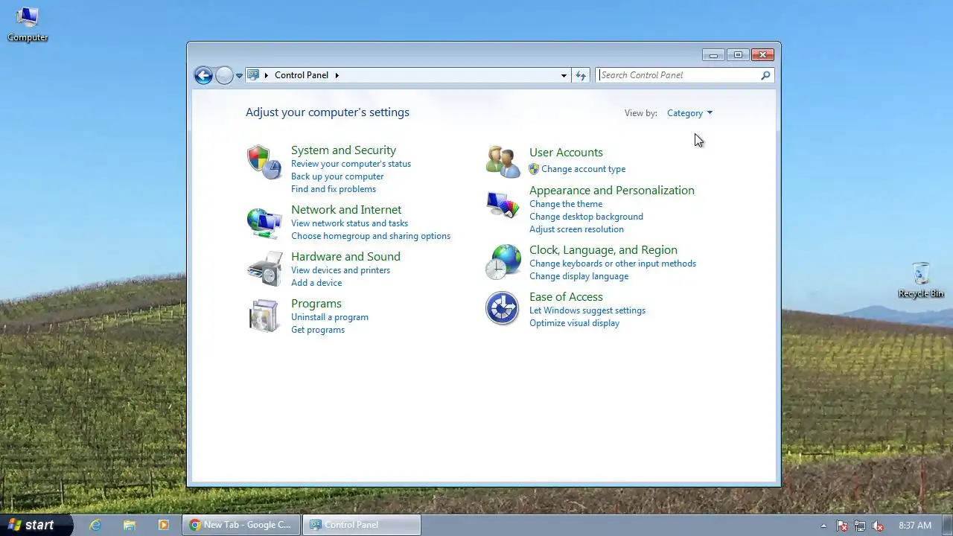Click the Start button

36,525
